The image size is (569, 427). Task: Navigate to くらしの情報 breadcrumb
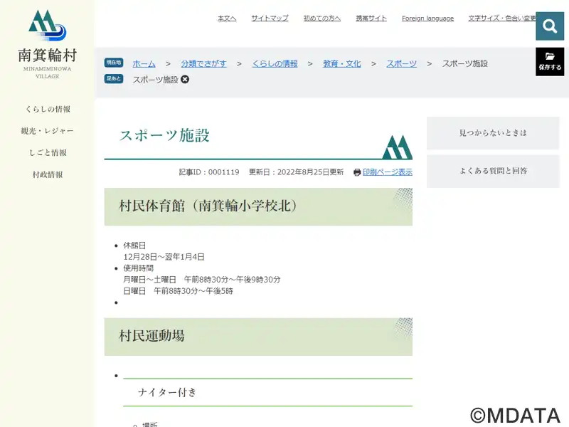point(275,63)
